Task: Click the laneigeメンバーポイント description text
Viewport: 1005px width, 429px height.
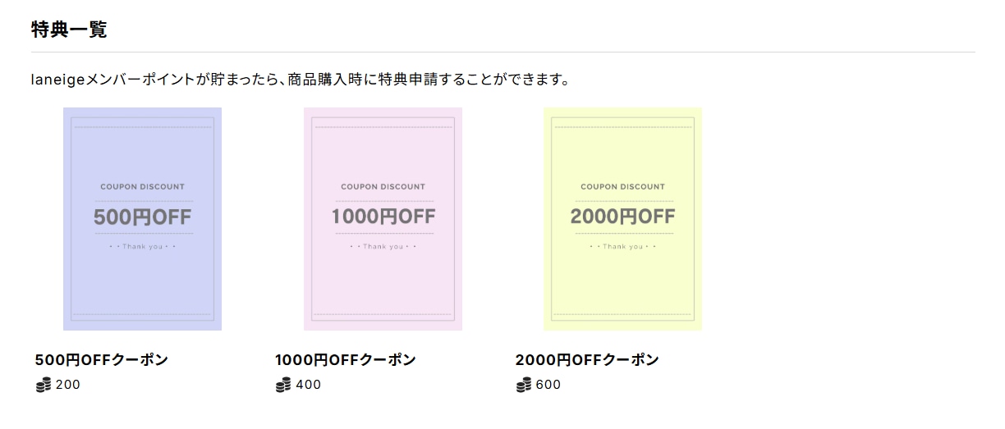Action: (x=300, y=80)
